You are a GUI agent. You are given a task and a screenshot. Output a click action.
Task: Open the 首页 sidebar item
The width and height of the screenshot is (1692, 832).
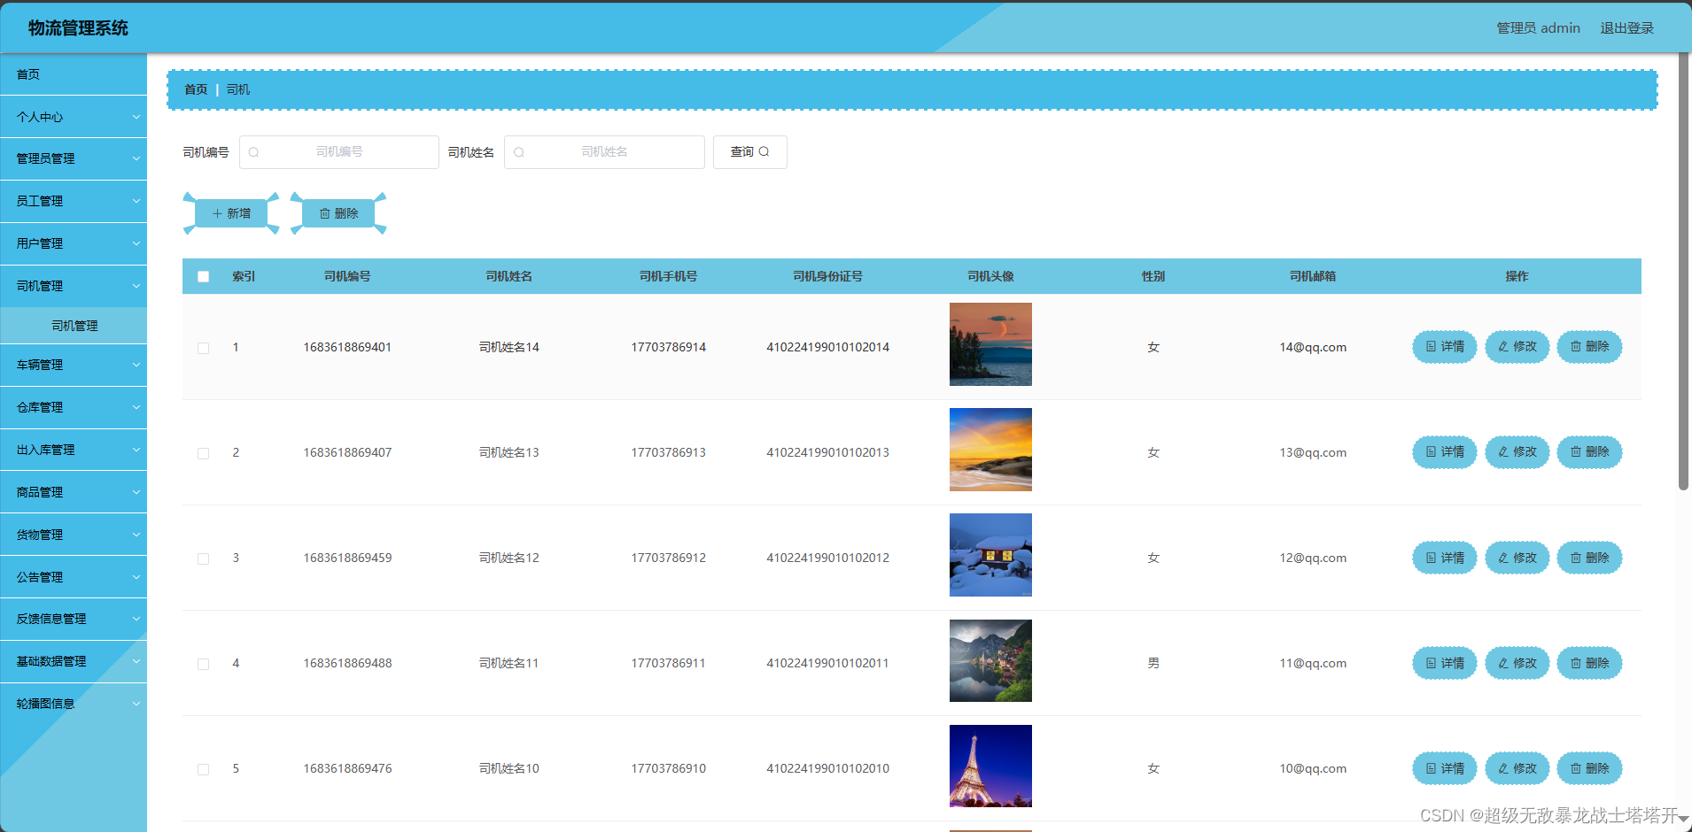74,74
